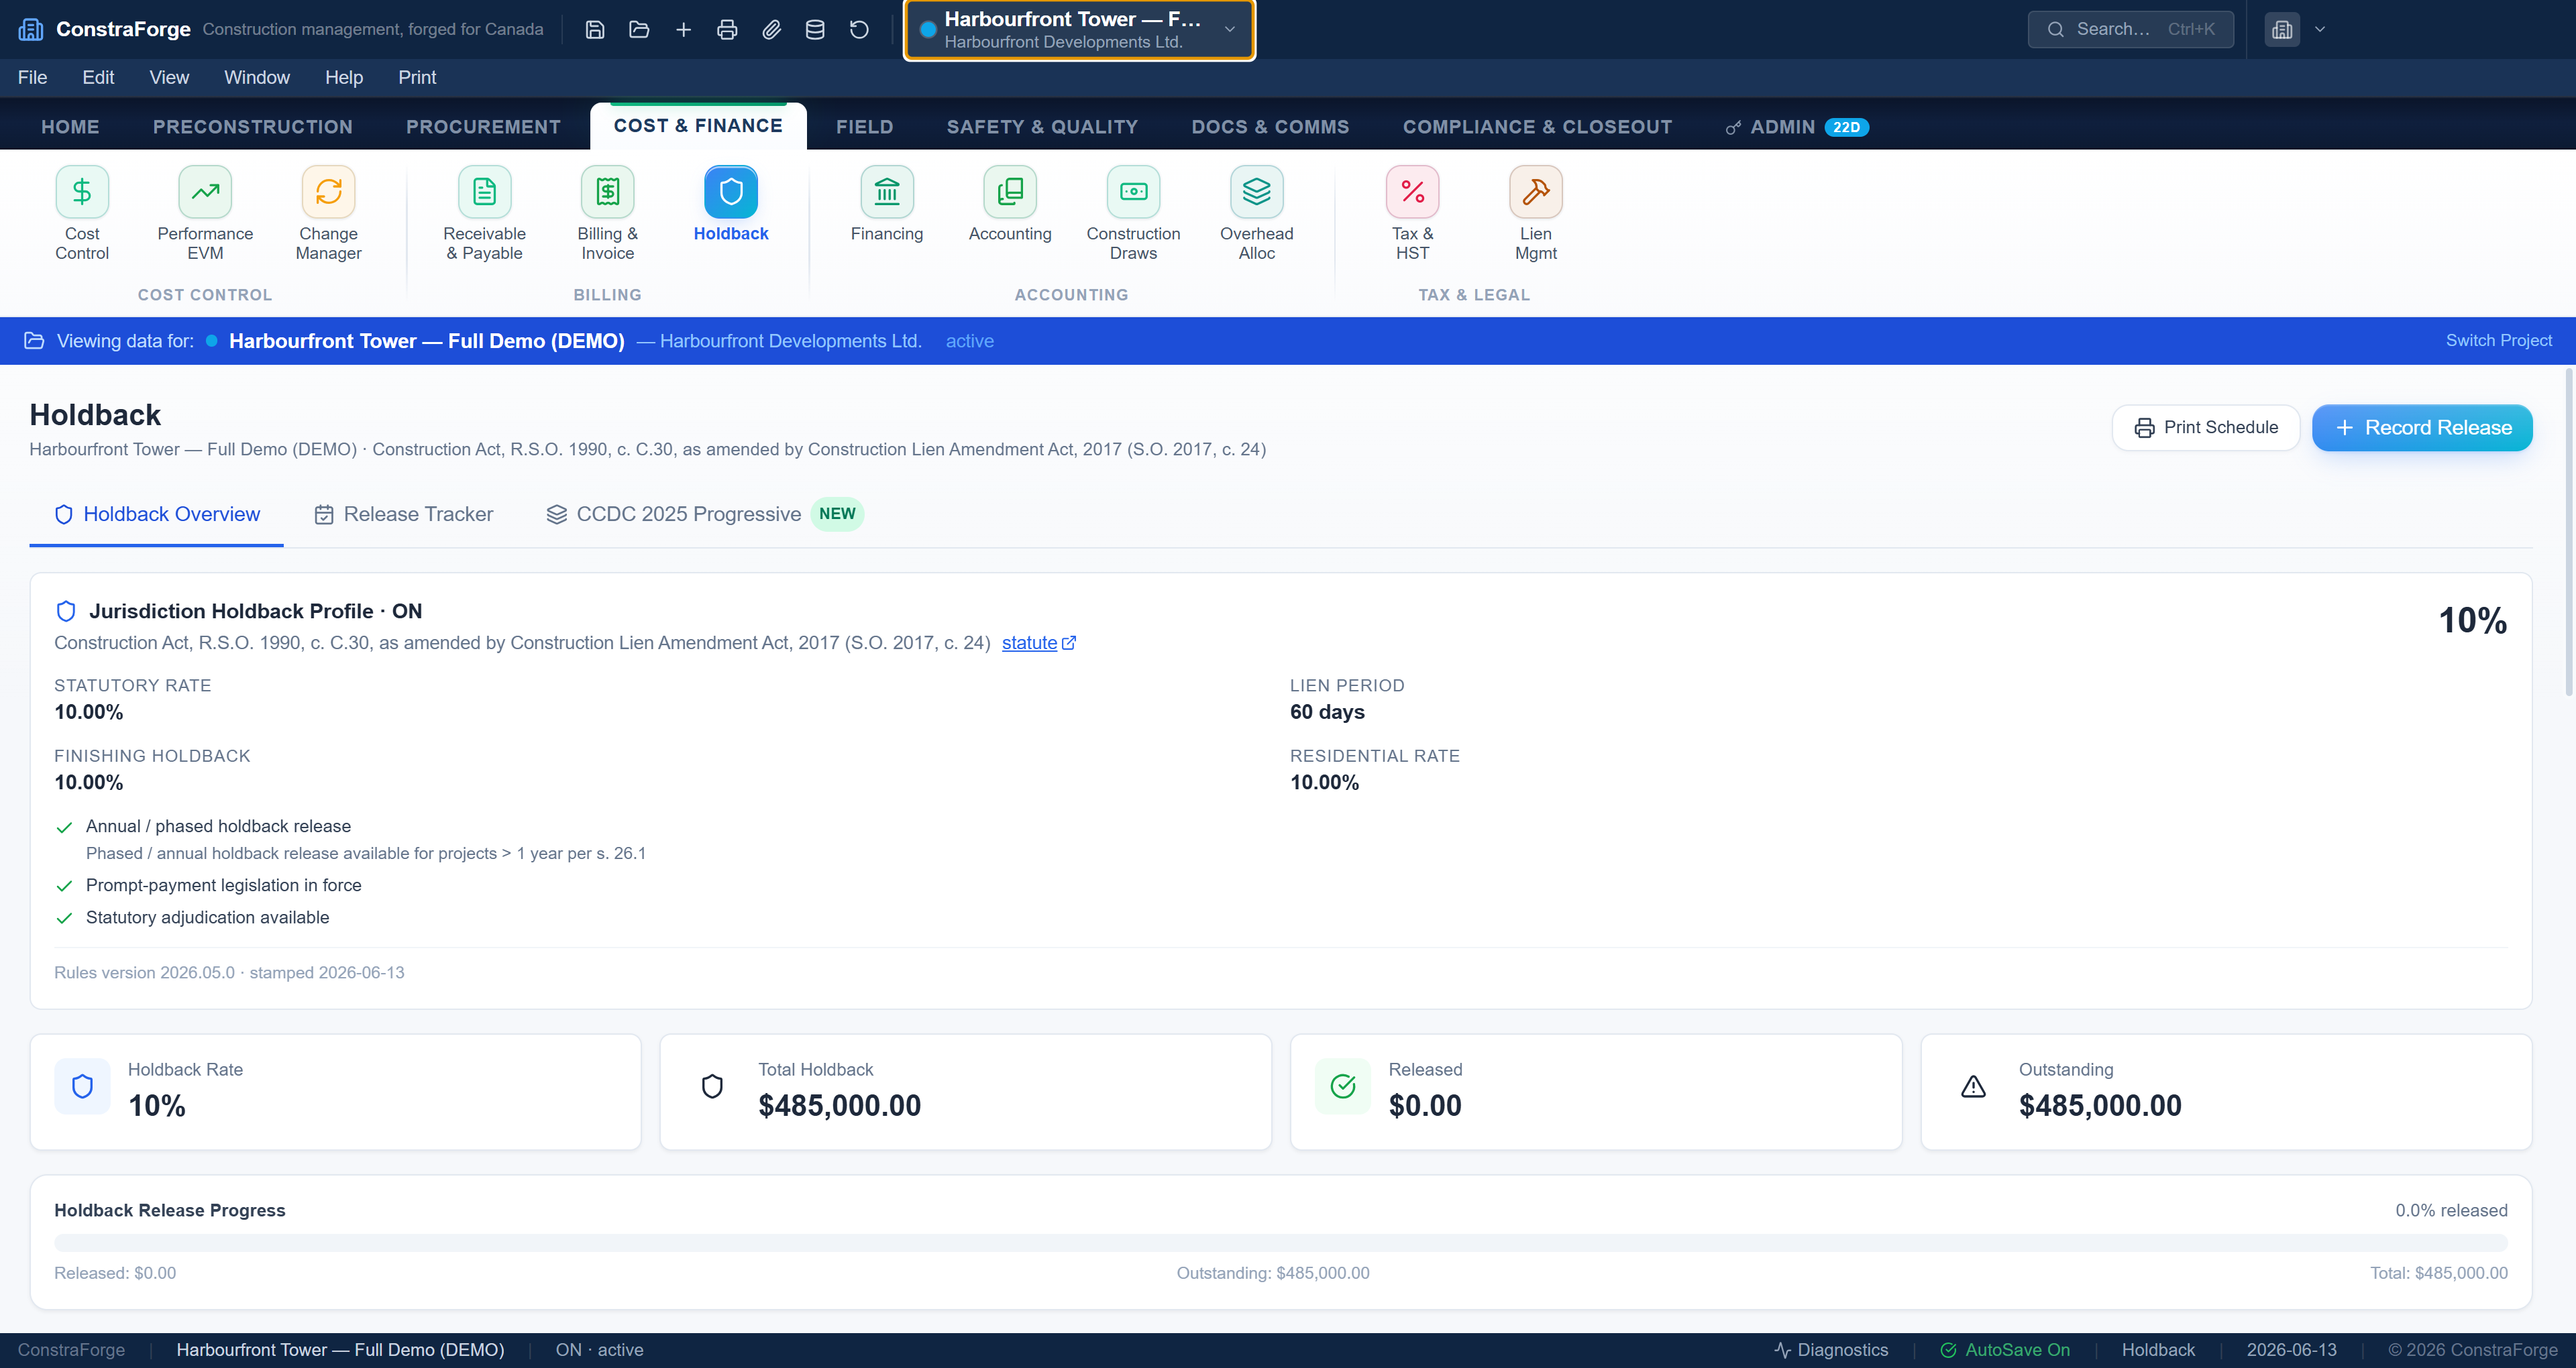The image size is (2576, 1368).
Task: Open Overhead Alloc module
Action: (x=1256, y=213)
